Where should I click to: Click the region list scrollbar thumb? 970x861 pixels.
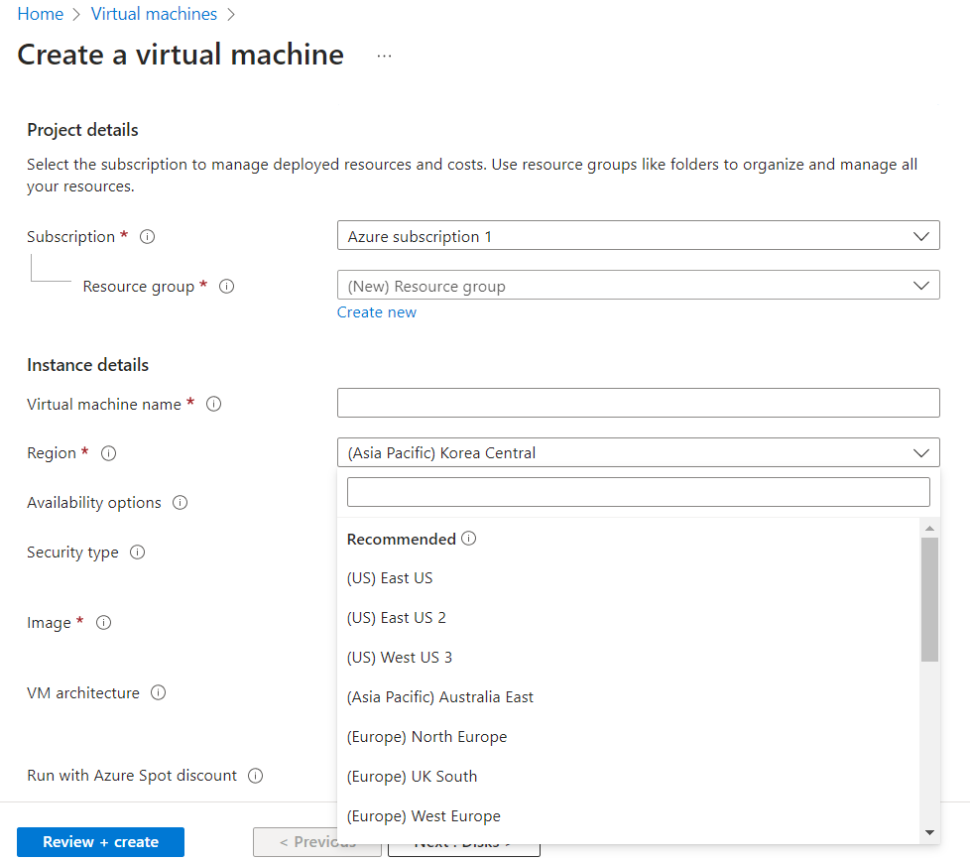click(x=929, y=599)
